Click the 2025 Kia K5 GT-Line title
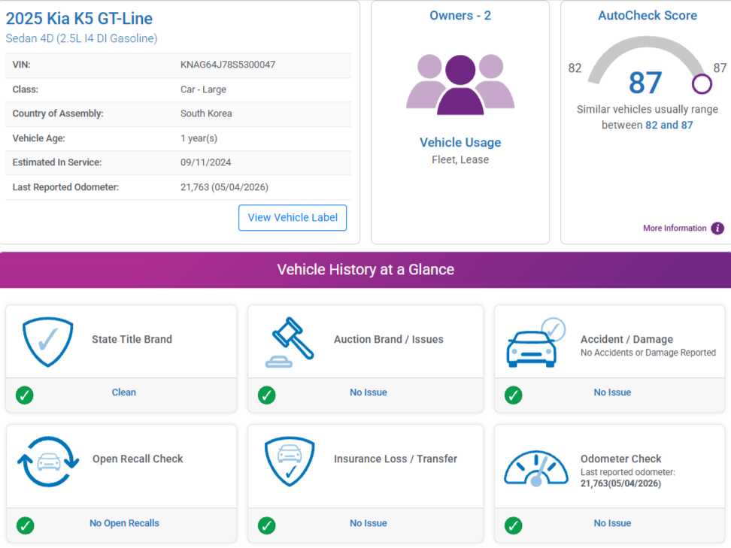Screen dimensions: 731x548 [x=79, y=19]
